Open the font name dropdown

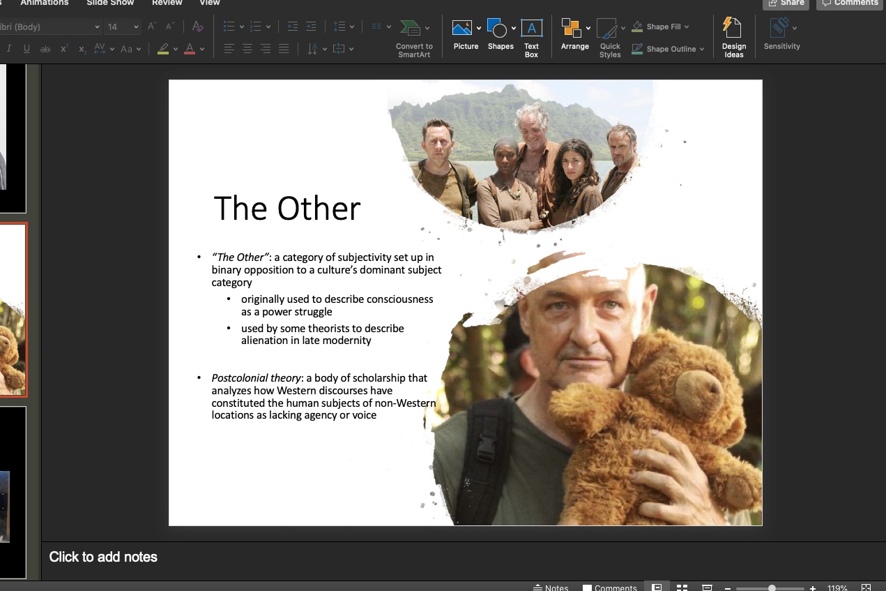click(97, 27)
